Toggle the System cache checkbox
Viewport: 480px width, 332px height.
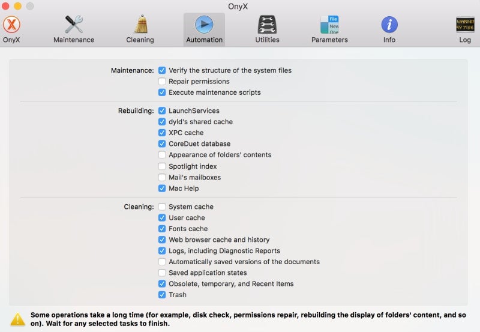pos(162,207)
